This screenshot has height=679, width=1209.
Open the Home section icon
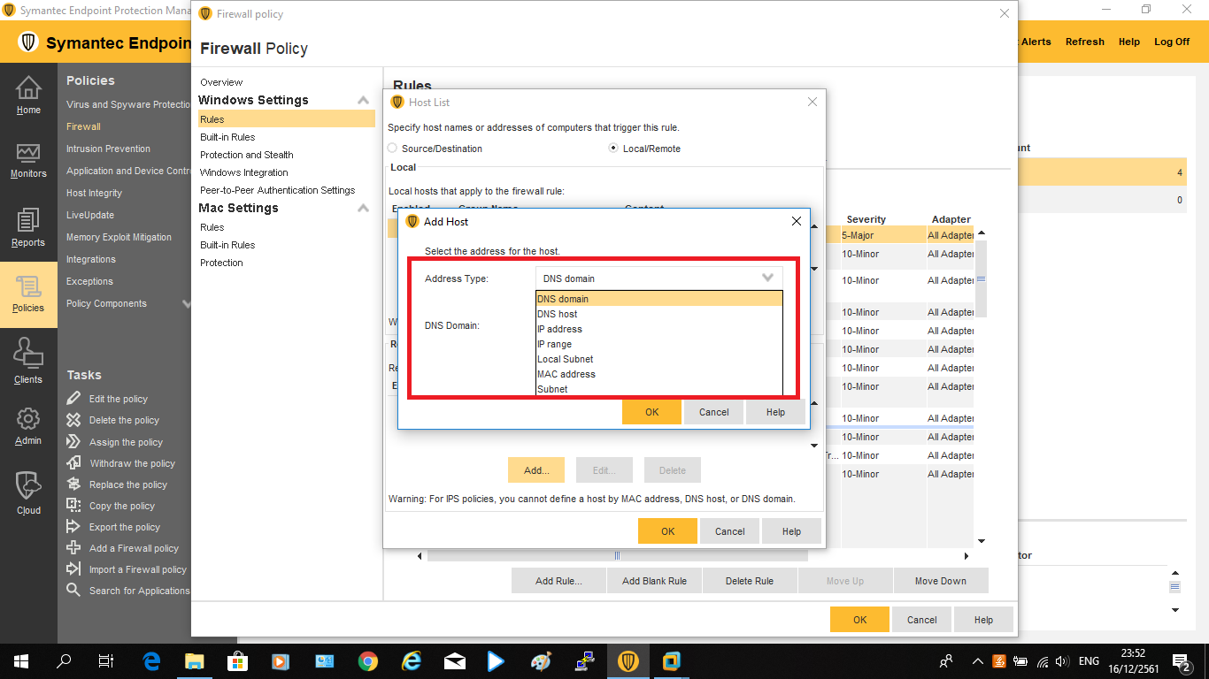pos(28,89)
